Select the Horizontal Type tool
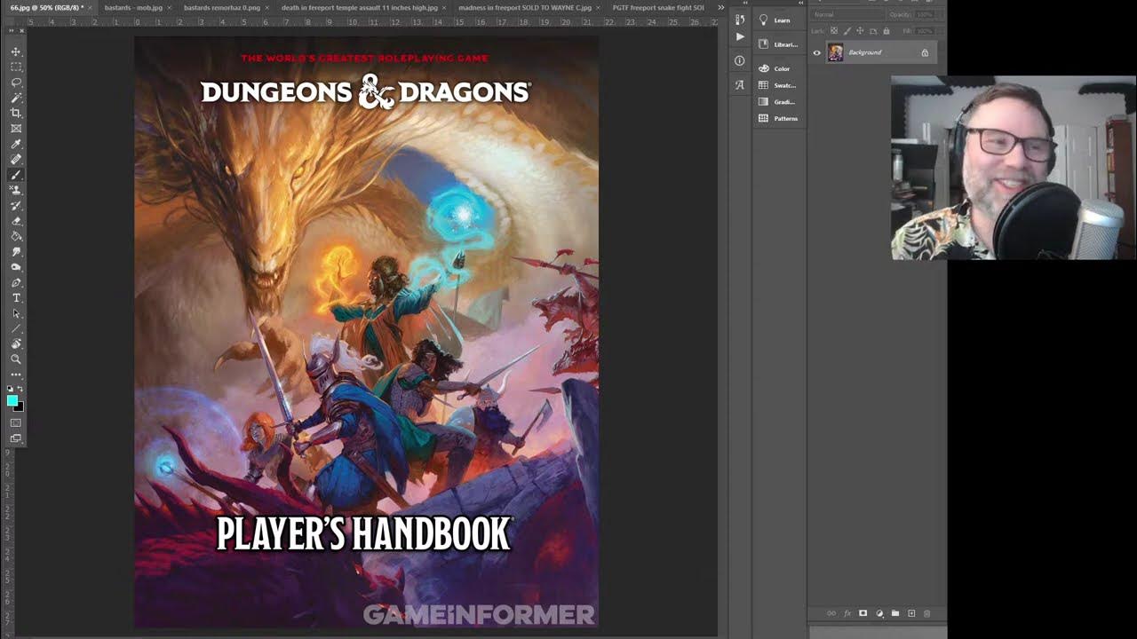The image size is (1137, 639). tap(16, 297)
